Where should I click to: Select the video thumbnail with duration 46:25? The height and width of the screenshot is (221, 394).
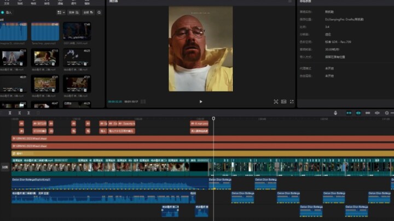tap(77, 58)
